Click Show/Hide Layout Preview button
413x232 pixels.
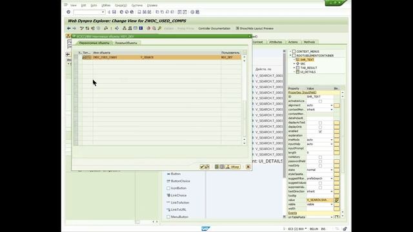coord(254,28)
